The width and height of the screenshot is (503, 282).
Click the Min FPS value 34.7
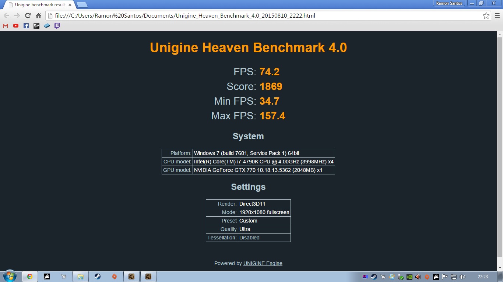(x=270, y=101)
